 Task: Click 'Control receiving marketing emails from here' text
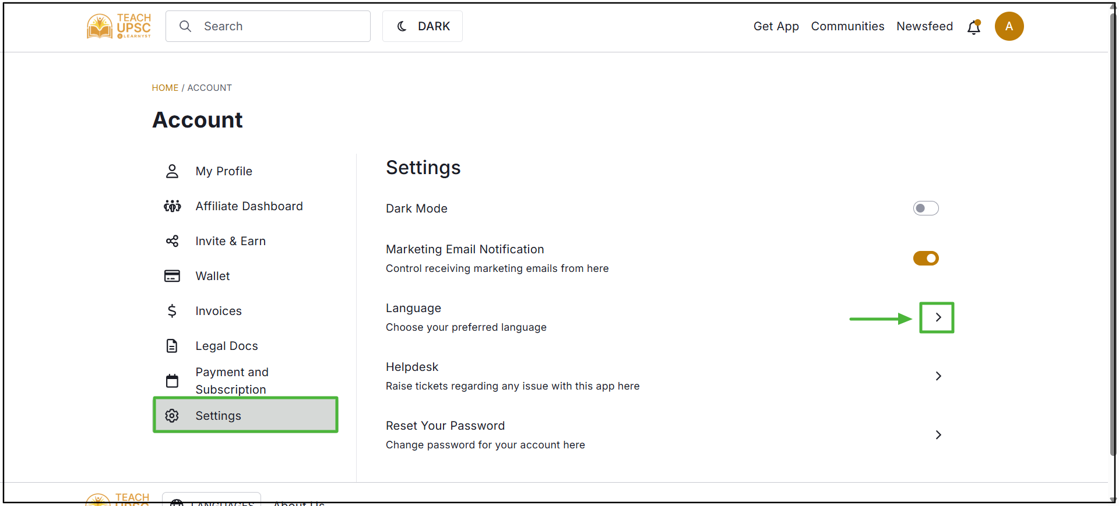tap(497, 268)
